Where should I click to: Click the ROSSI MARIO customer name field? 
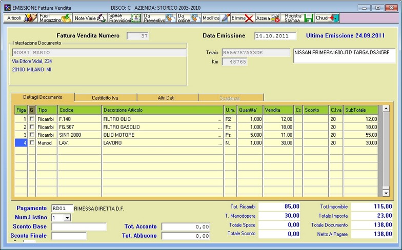click(x=99, y=52)
